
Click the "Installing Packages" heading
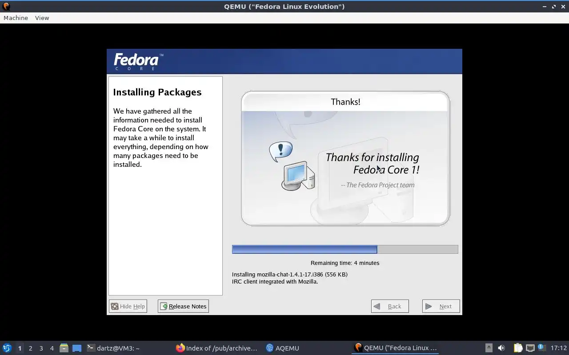157,92
